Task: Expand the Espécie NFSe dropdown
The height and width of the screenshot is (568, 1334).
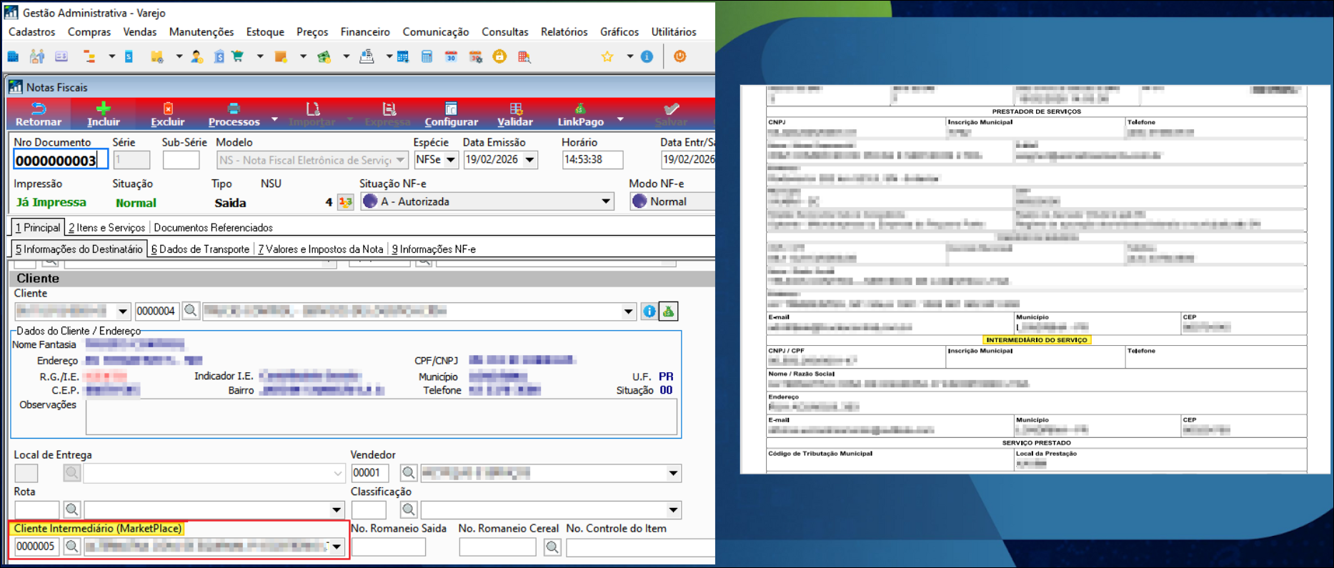Action: (451, 160)
